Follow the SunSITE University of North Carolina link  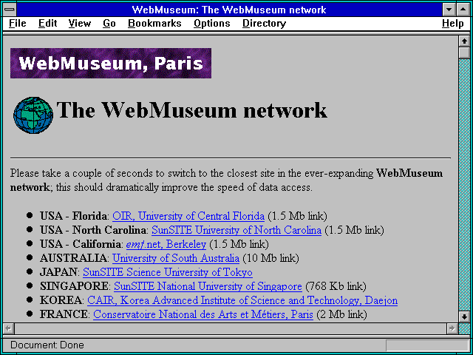point(236,230)
